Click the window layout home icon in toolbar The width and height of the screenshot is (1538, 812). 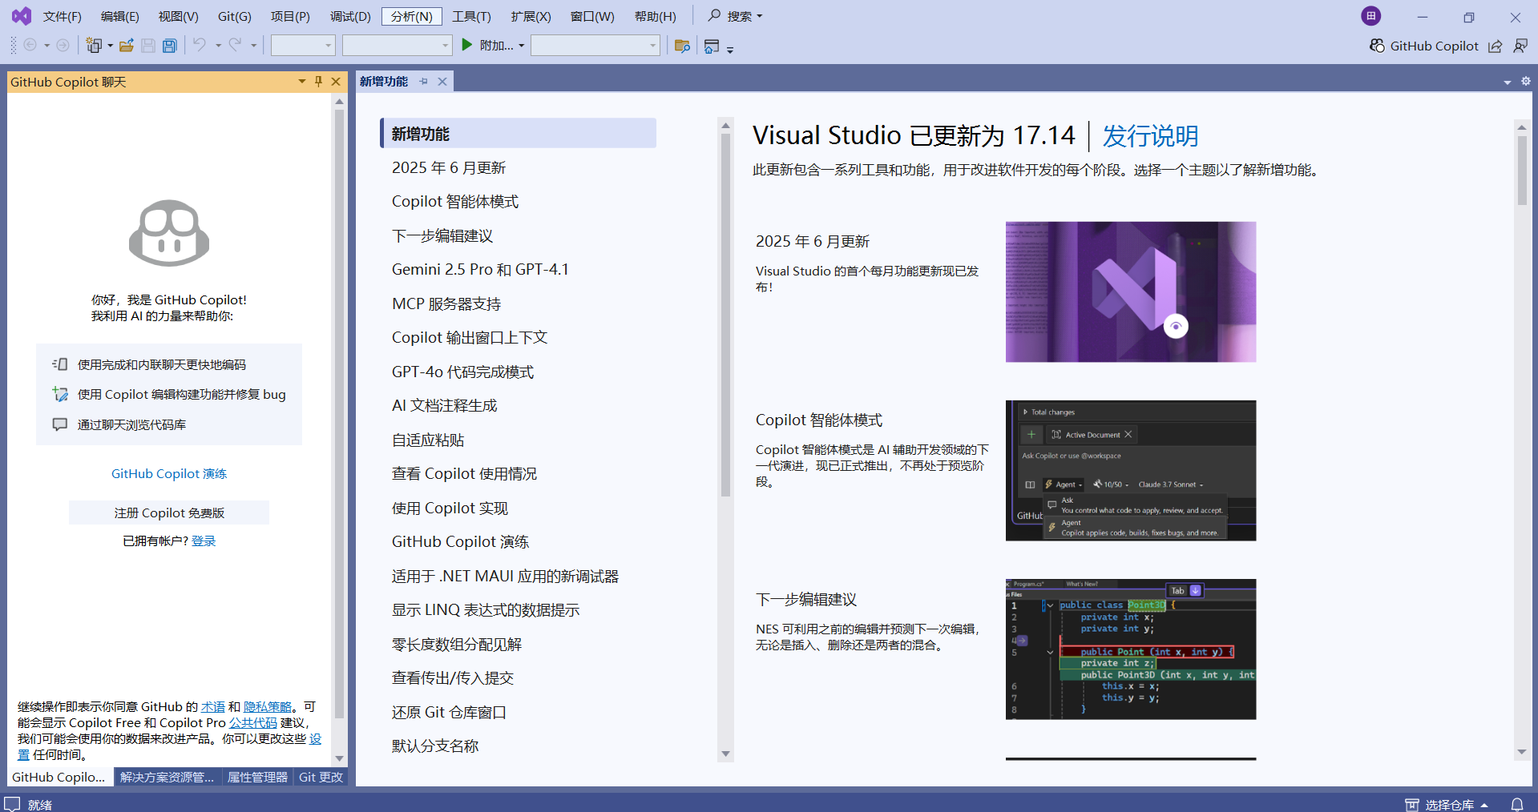point(712,46)
